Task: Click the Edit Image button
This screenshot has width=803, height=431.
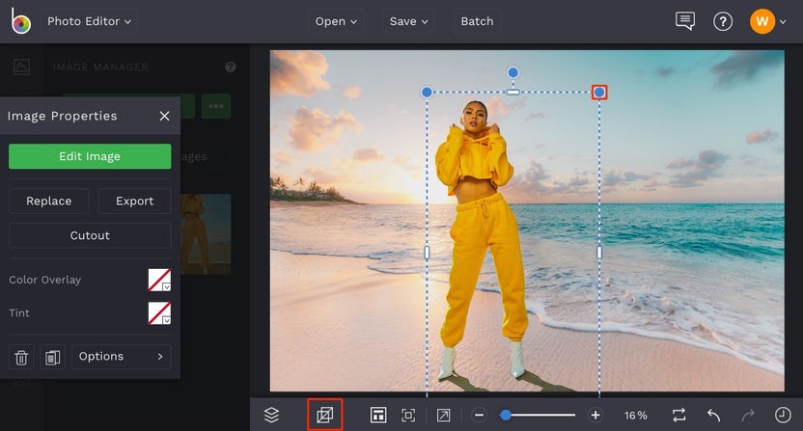Action: [x=90, y=156]
